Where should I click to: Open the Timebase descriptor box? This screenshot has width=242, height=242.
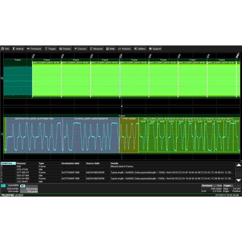211,188
